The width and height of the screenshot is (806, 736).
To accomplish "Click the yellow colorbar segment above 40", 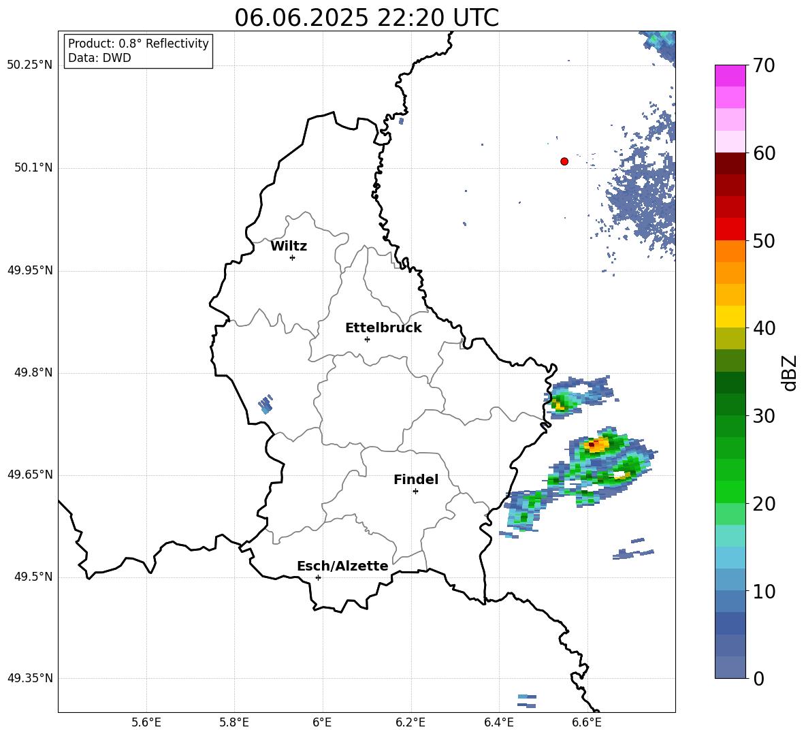I will pos(730,317).
